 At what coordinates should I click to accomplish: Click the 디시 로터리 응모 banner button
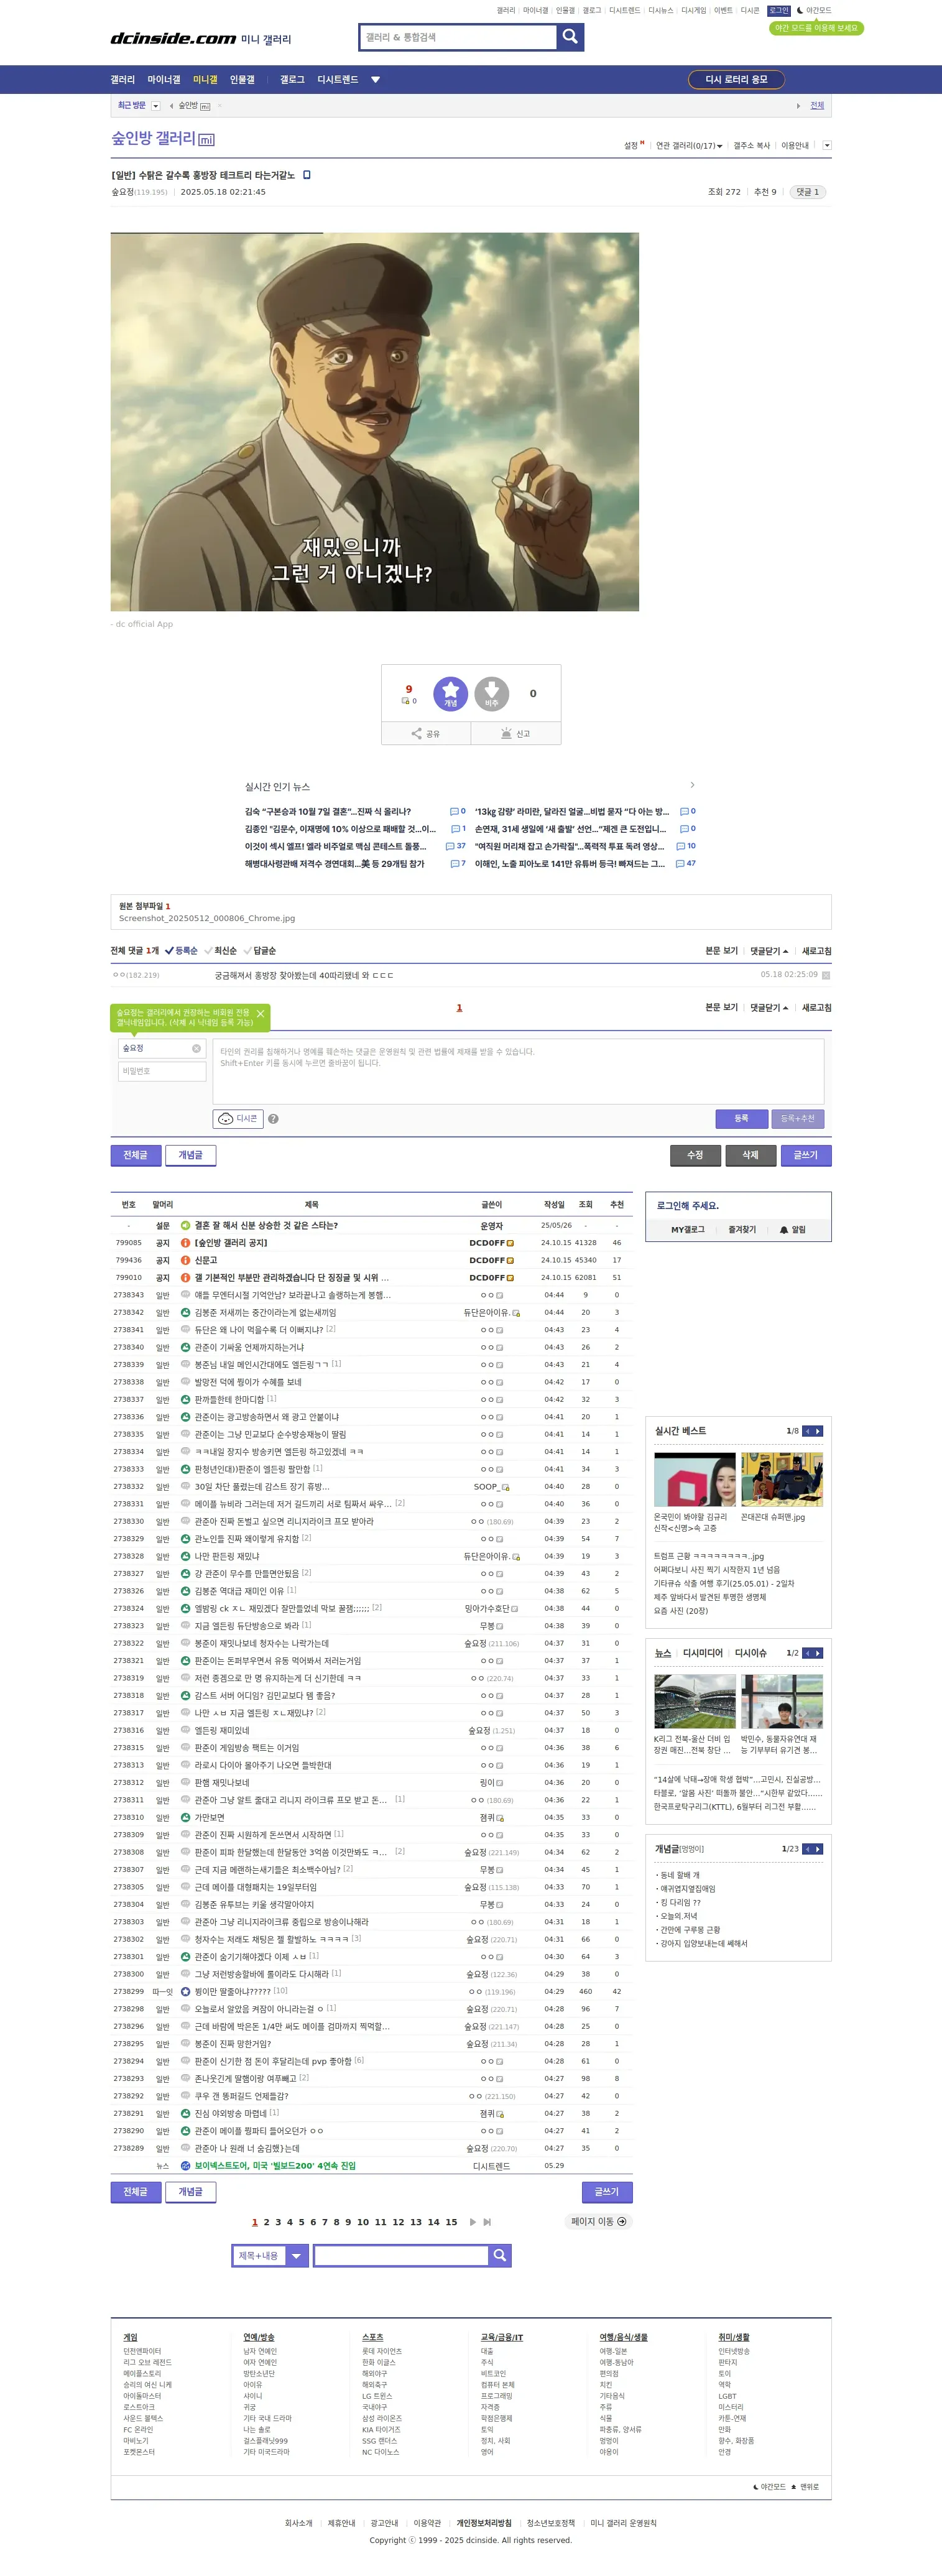click(736, 80)
